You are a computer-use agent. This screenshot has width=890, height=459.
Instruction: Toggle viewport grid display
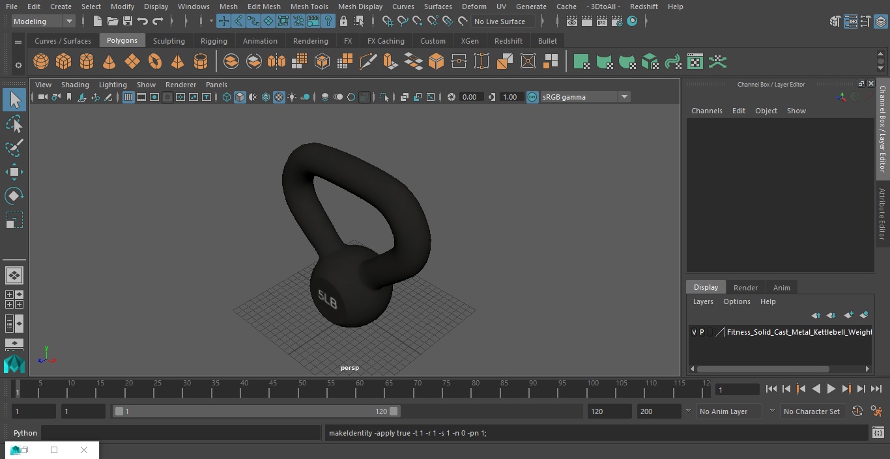128,97
